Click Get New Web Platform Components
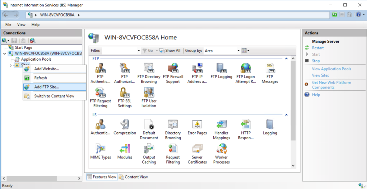This screenshot has height=189, width=367. pos(332,85)
